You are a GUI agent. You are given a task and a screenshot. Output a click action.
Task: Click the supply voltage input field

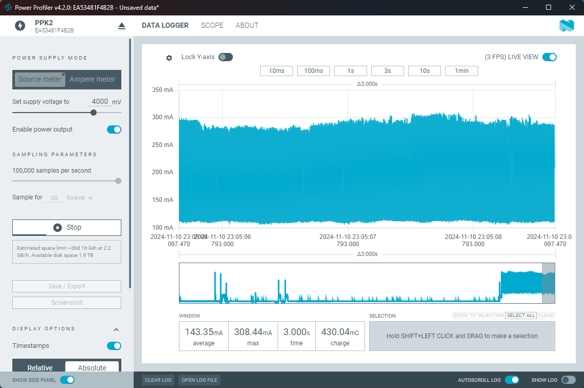pyautogui.click(x=99, y=102)
